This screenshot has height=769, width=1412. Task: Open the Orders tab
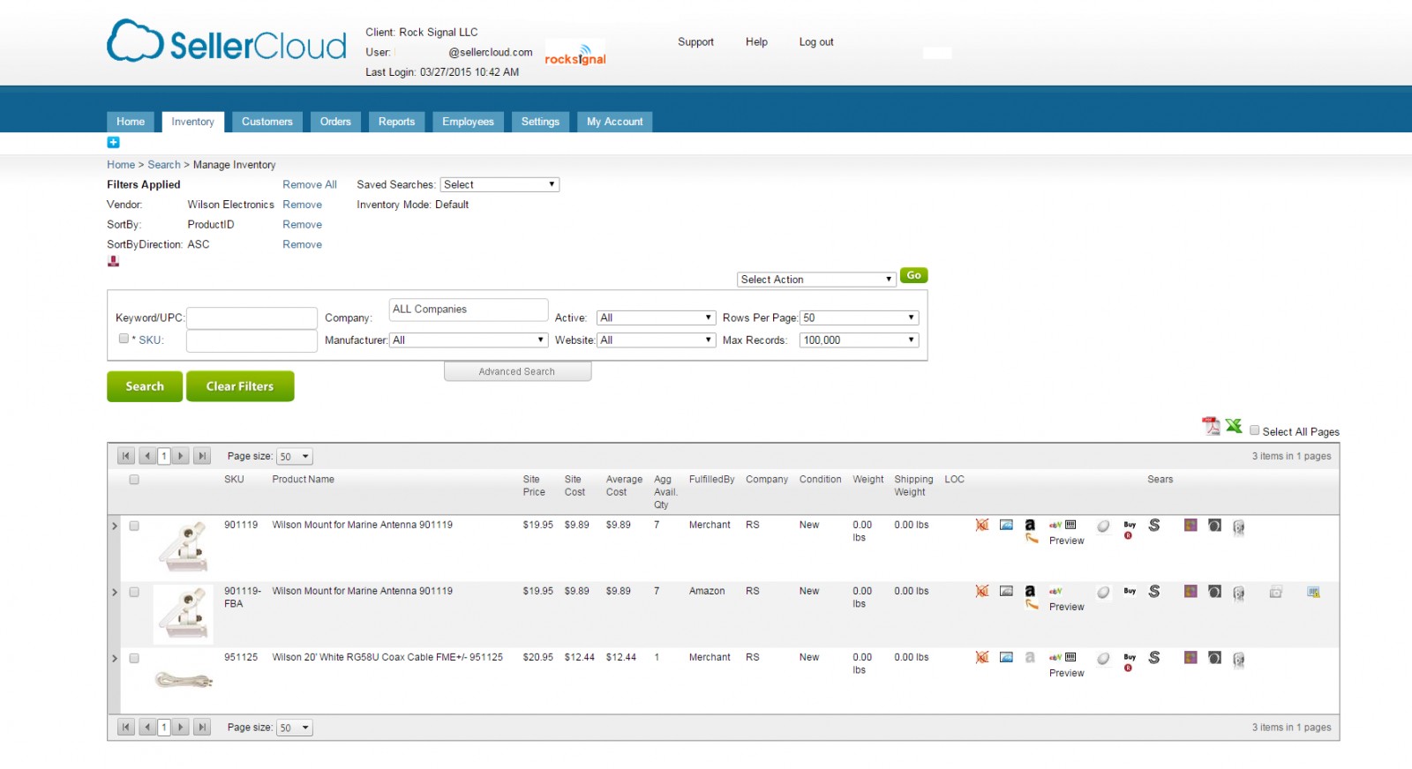click(x=335, y=122)
